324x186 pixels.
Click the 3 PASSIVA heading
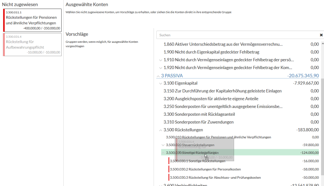coord(172,75)
